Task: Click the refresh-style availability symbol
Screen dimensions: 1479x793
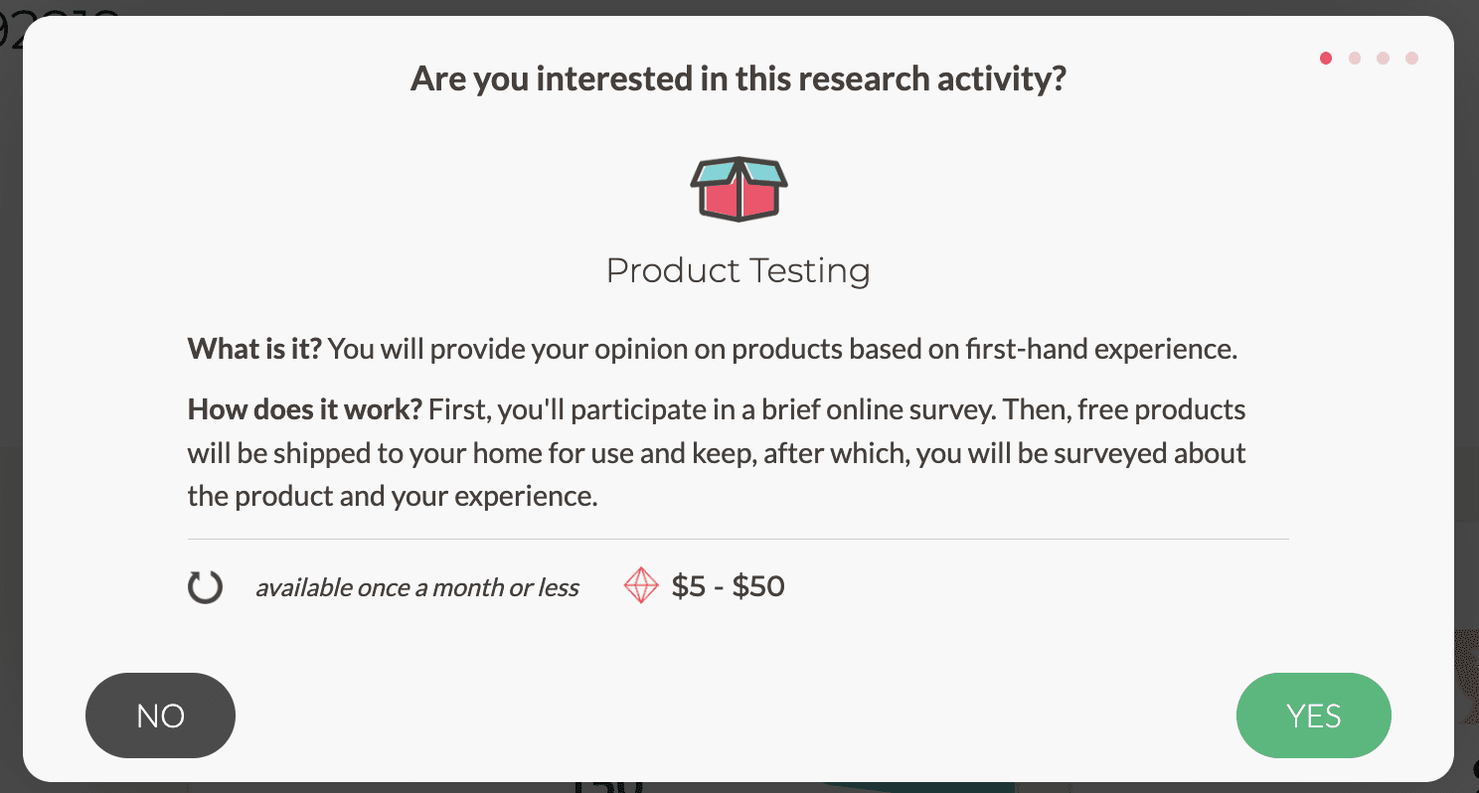Action: coord(205,586)
